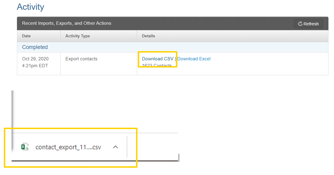
Task: Click the Download Excel link
Action: coord(194,59)
